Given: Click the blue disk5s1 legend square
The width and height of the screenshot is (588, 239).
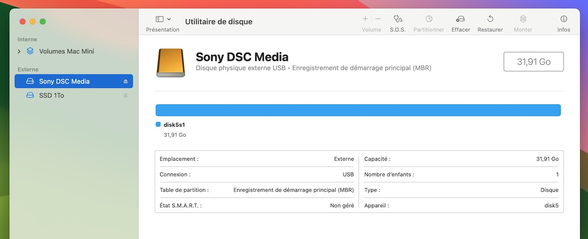Looking at the screenshot, I should [158, 124].
